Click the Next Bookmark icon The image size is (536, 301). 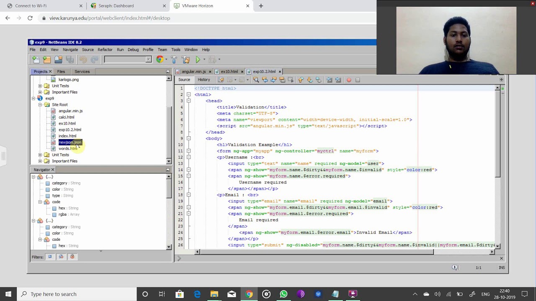(309, 80)
